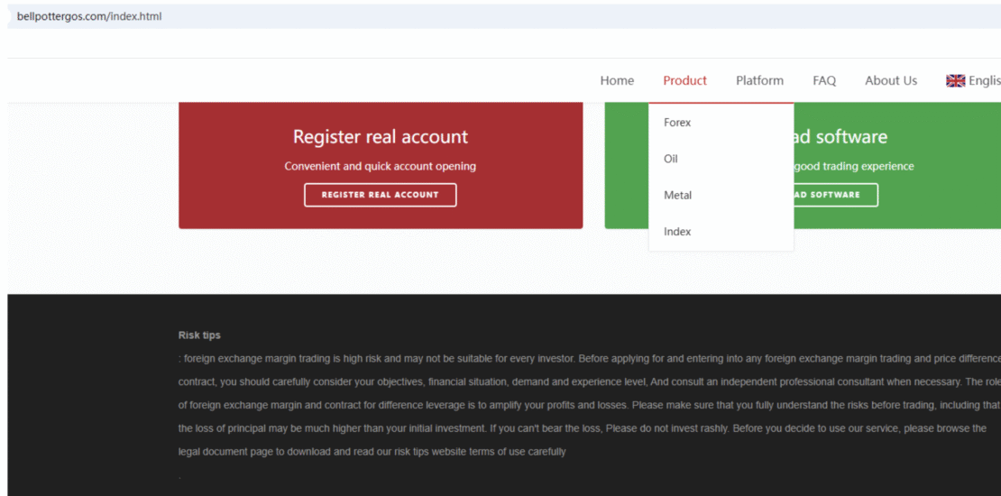Image resolution: width=1001 pixels, height=496 pixels.
Task: Pick Metal from the Product dropdown
Action: (x=678, y=195)
